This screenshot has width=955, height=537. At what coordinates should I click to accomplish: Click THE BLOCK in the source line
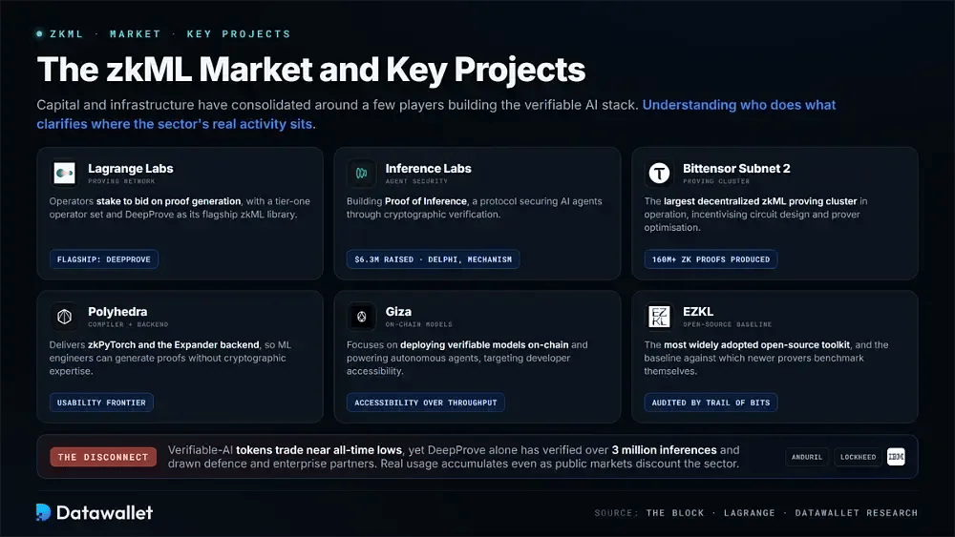(675, 512)
